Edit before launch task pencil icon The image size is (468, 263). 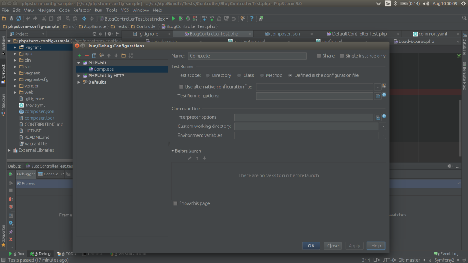(190, 158)
